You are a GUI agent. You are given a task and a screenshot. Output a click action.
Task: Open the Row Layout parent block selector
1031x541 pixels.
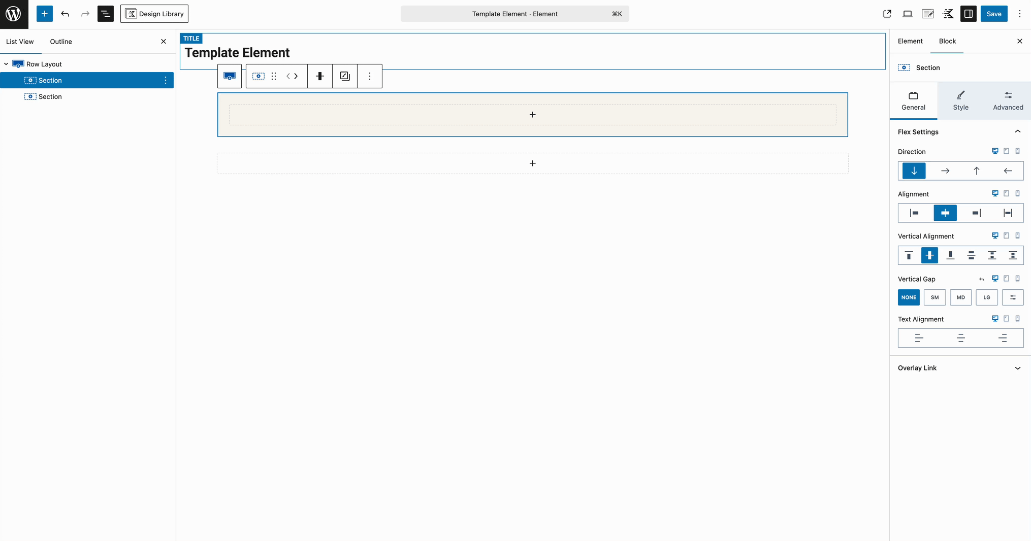230,76
